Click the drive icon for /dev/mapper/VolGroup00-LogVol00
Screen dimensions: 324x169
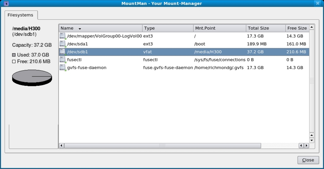(x=63, y=36)
